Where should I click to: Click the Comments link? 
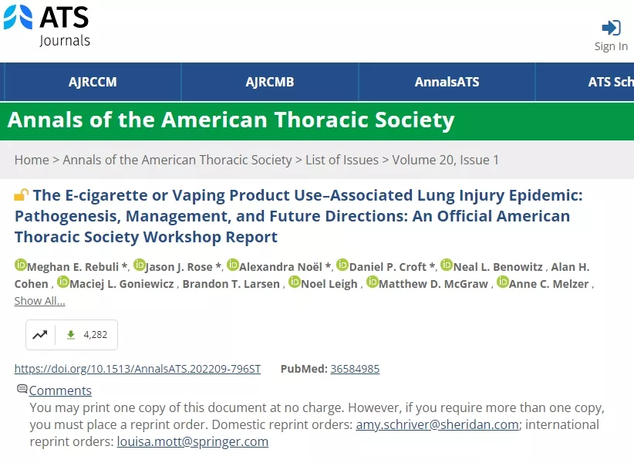60,390
